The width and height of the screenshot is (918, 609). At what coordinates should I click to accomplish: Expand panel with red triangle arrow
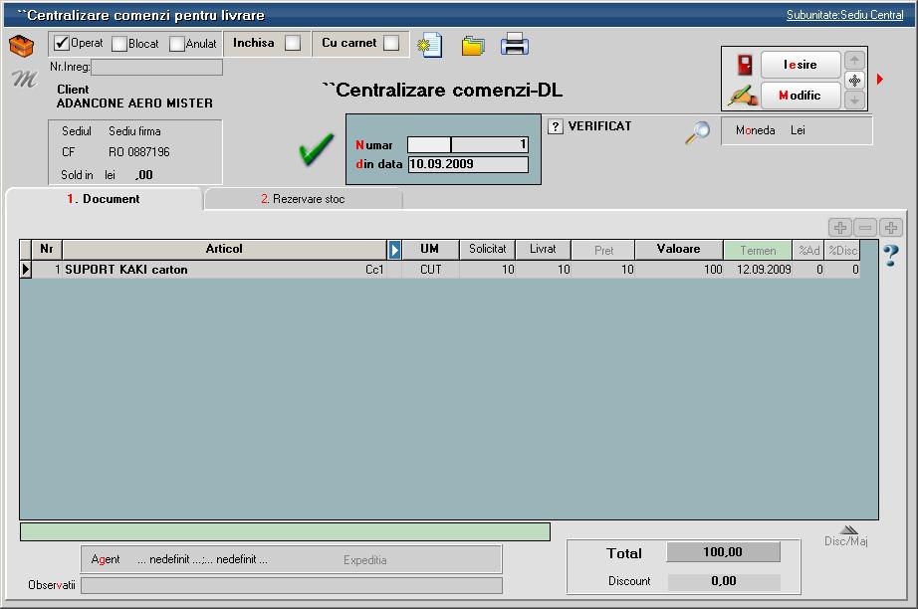[x=880, y=79]
